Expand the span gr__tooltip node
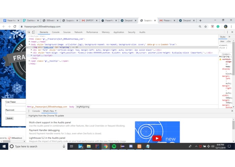The height and width of the screenshot is (167, 235). [x=29, y=61]
